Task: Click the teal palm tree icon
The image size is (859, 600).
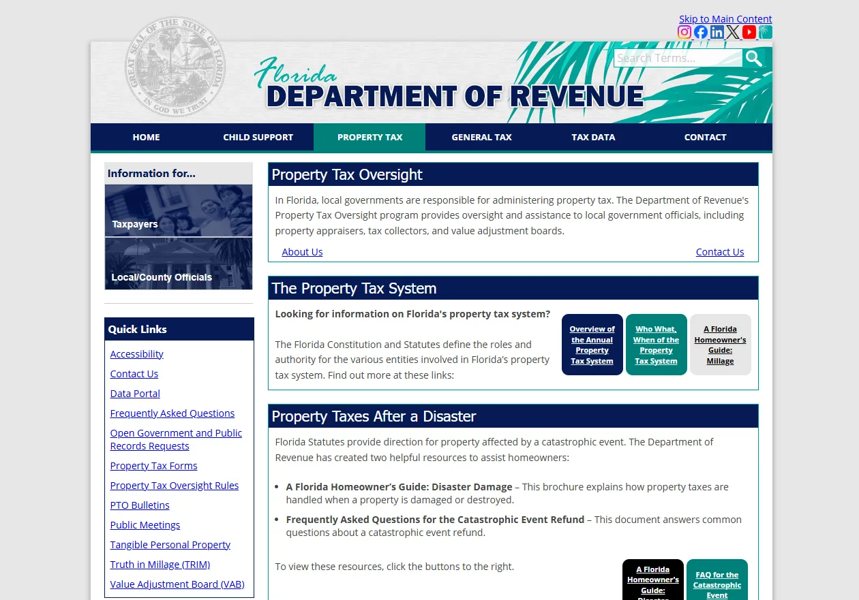Action: 766,32
